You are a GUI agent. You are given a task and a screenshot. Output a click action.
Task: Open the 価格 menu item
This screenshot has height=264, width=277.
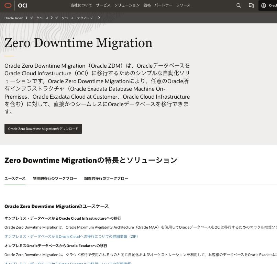[147, 5]
